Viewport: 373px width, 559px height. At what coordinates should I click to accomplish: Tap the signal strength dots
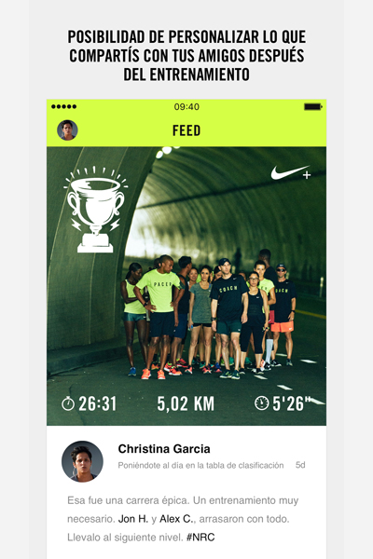64,106
